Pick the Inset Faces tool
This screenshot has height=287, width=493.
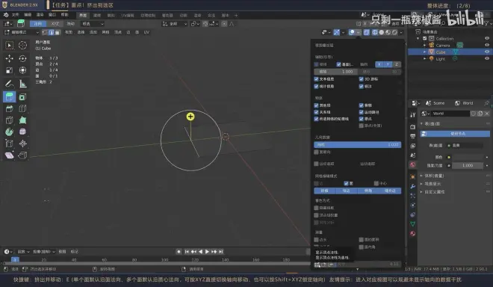click(x=22, y=97)
